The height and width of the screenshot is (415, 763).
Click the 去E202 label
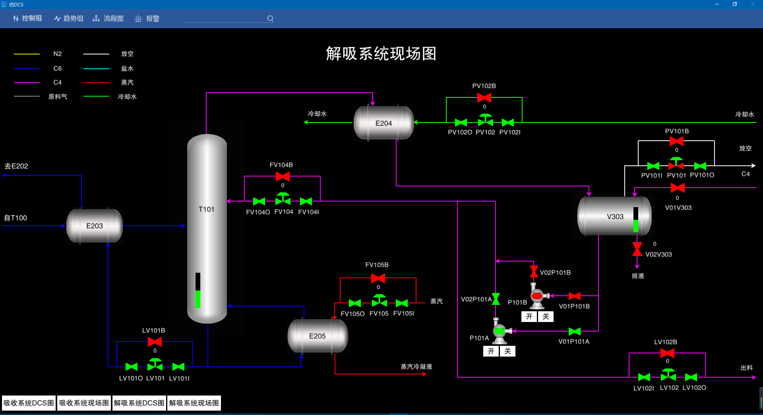pyautogui.click(x=16, y=166)
